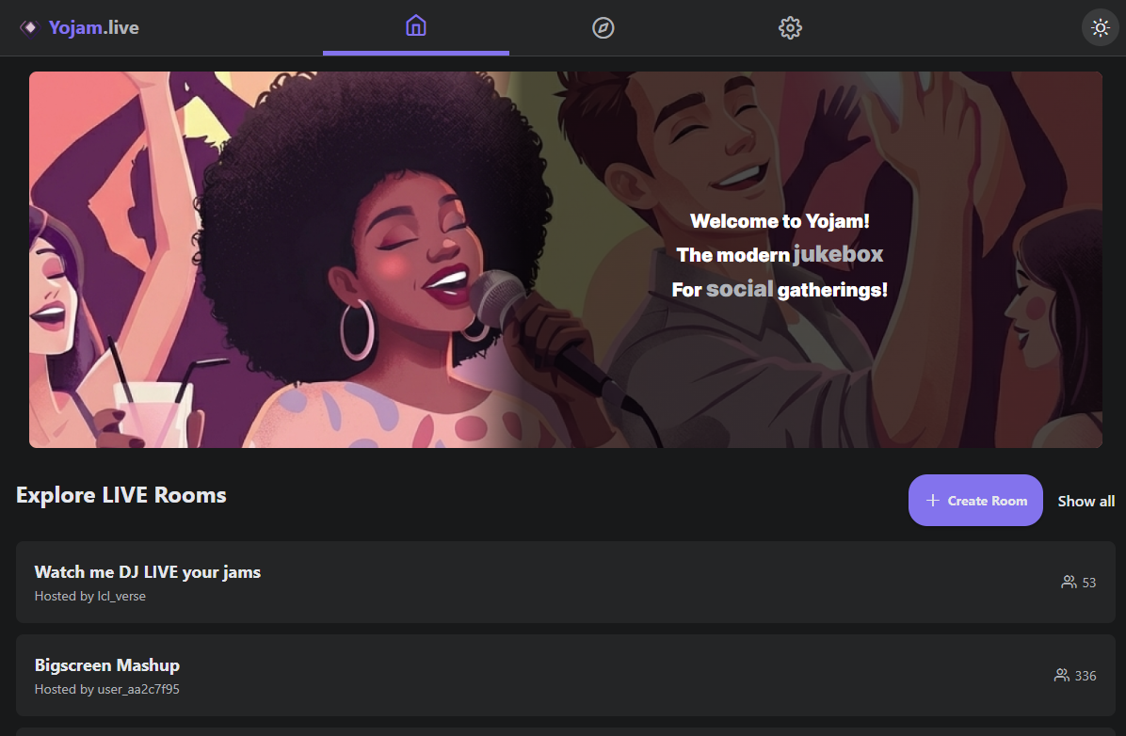Open the Bigscreen Mashup room

[106, 664]
